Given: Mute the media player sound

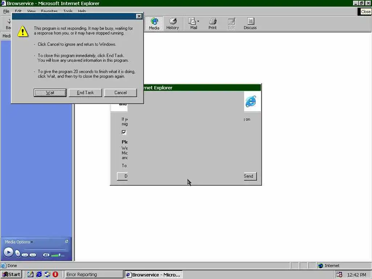Looking at the screenshot, I should (46, 255).
